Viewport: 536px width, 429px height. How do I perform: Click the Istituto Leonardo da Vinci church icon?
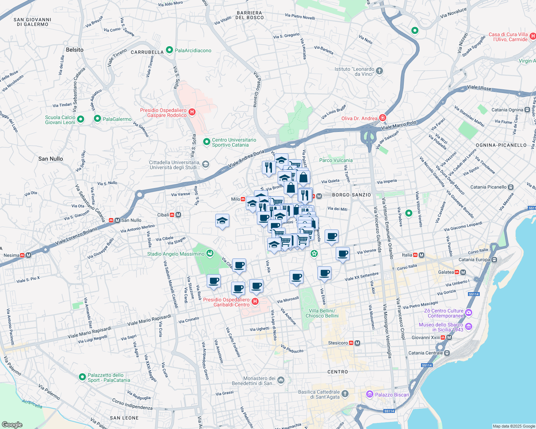point(379,71)
